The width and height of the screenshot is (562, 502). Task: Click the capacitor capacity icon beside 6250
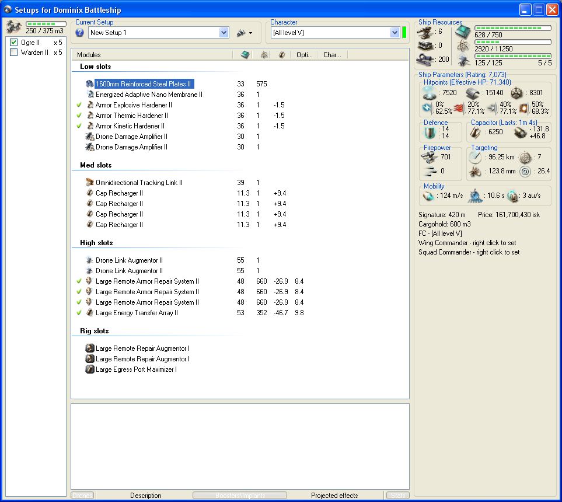pyautogui.click(x=476, y=133)
